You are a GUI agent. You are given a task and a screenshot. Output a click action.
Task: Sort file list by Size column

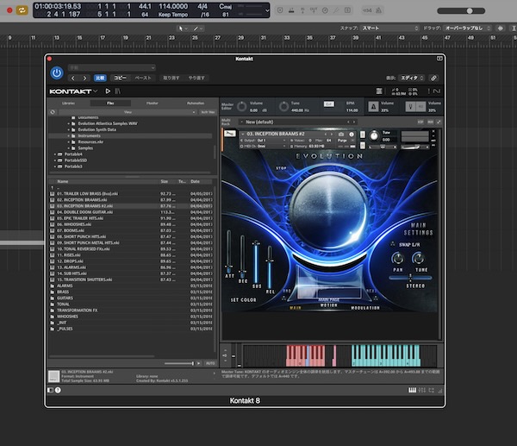pos(165,181)
